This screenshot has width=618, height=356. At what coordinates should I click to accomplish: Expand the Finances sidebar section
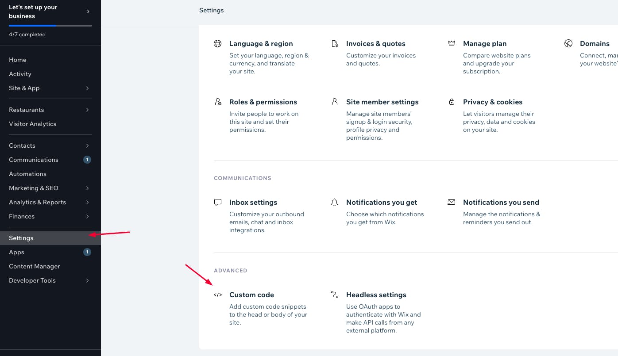coord(87,216)
